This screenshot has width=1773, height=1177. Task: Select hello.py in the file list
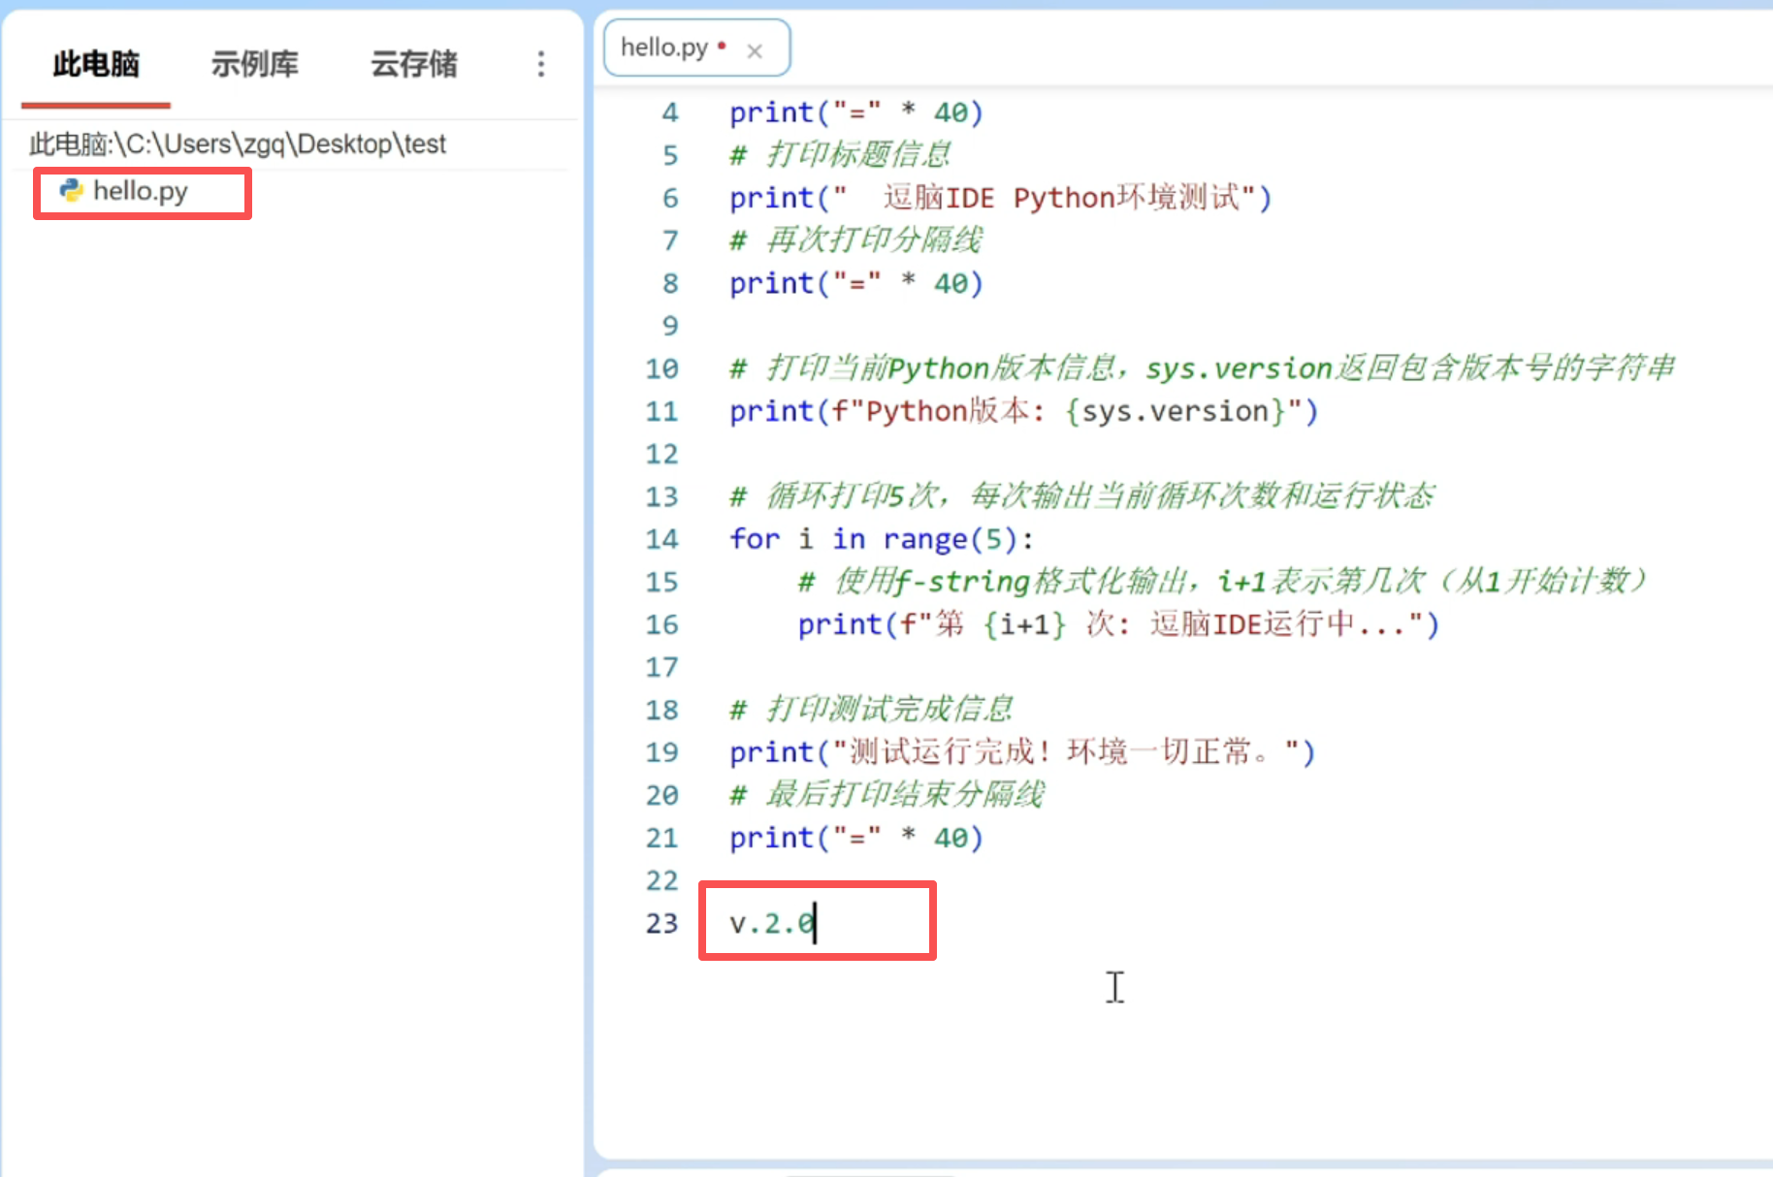click(x=141, y=191)
